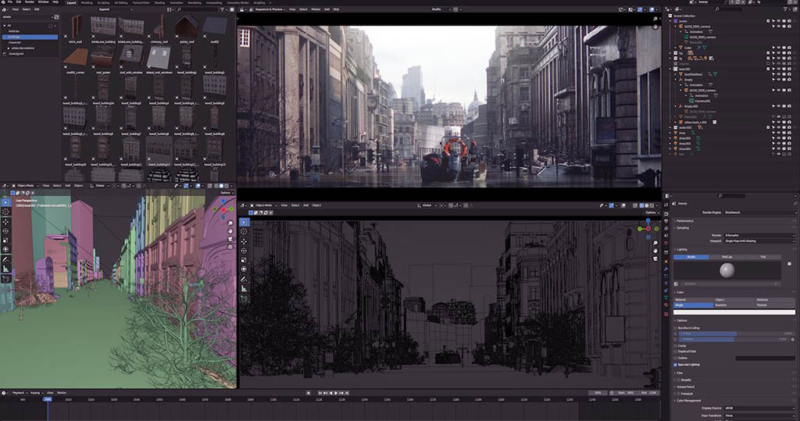Activate Select Box tool in the wireframe viewport
The image size is (800, 421).
pyautogui.click(x=244, y=222)
